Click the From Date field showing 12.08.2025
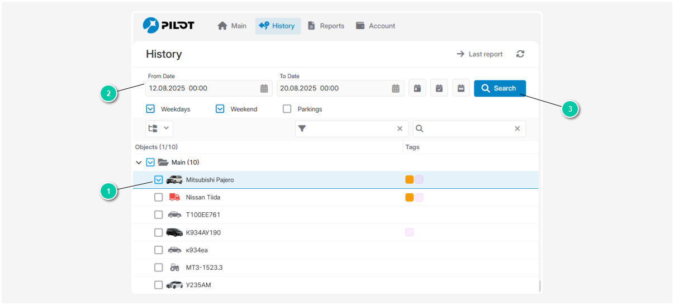 click(201, 88)
